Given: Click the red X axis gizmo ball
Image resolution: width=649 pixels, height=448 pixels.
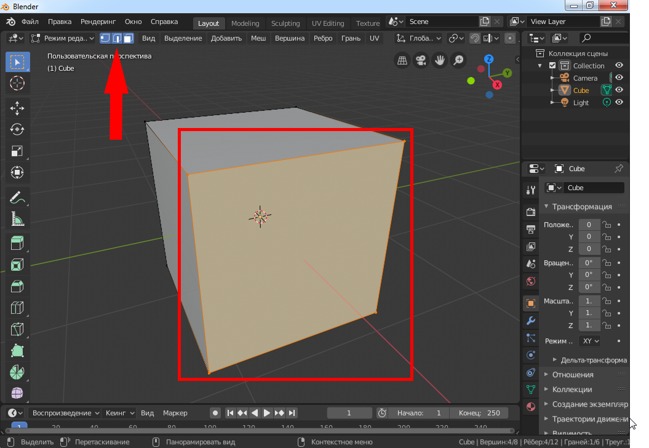Looking at the screenshot, I should coord(497,85).
